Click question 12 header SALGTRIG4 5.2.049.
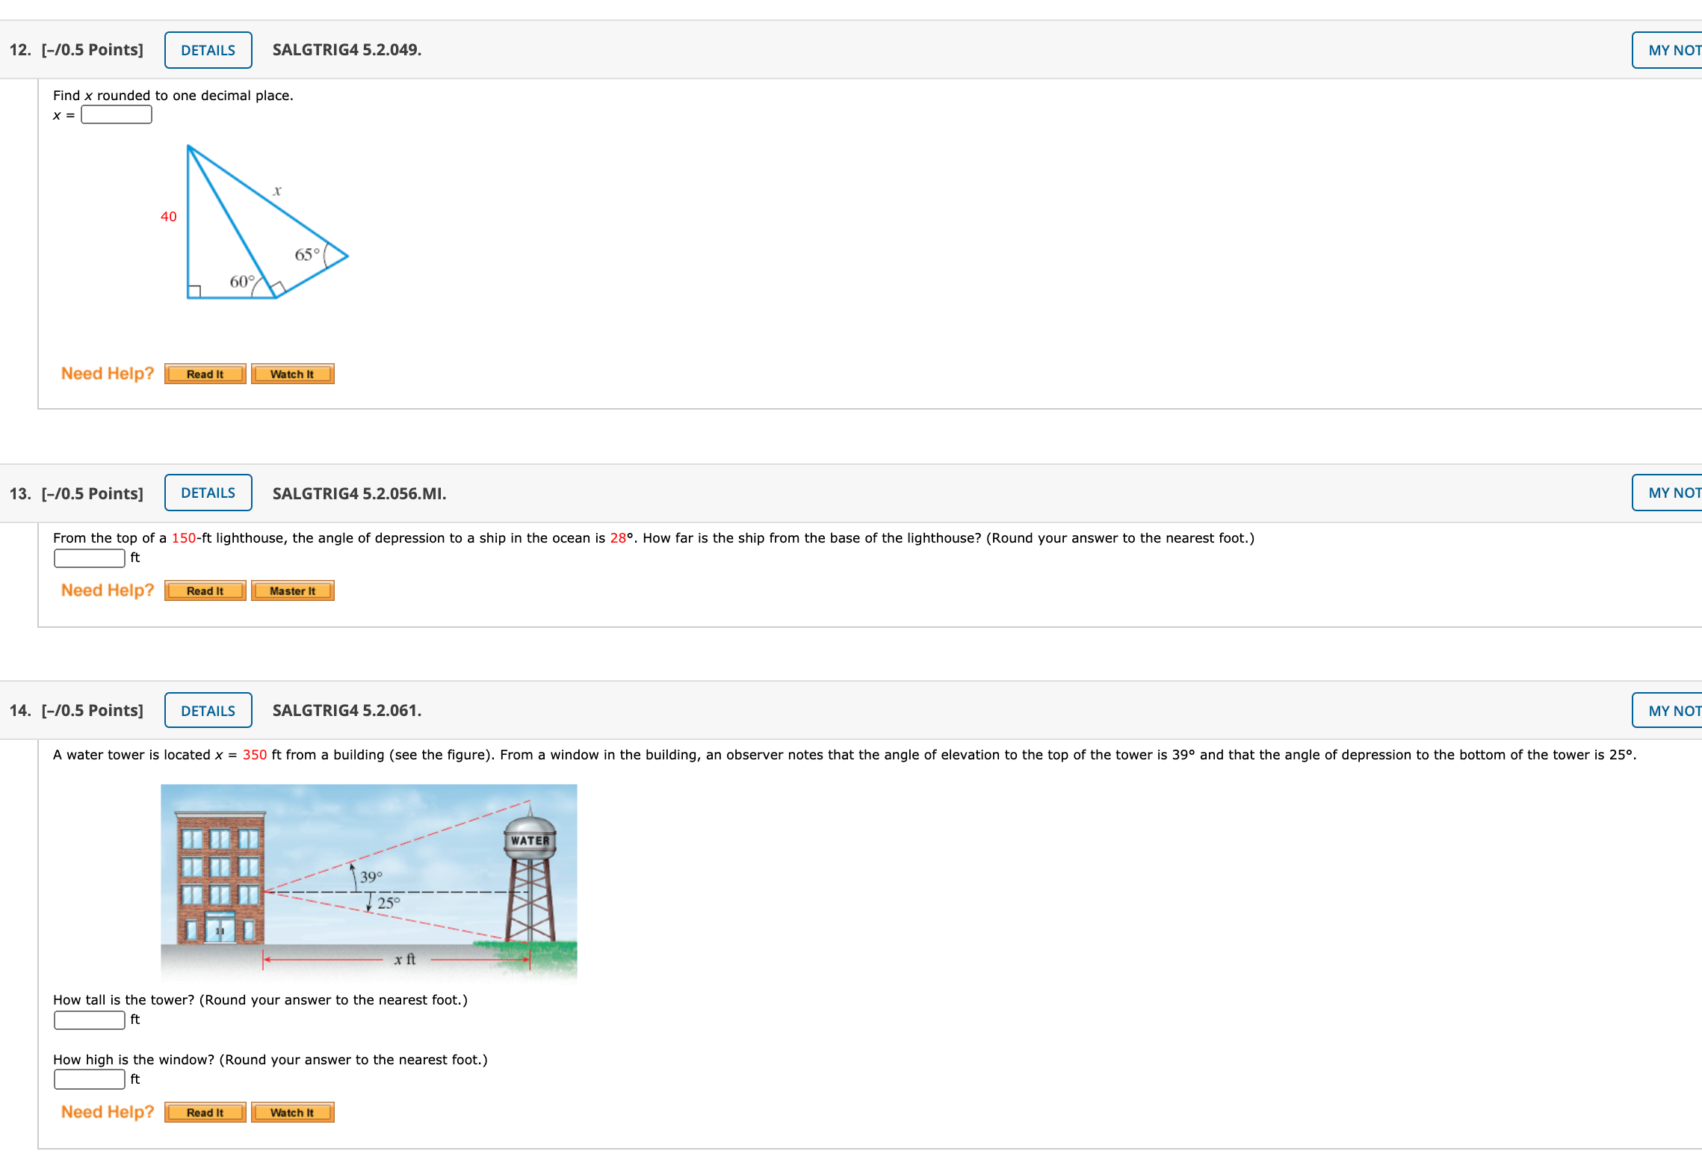The width and height of the screenshot is (1702, 1163). [347, 50]
